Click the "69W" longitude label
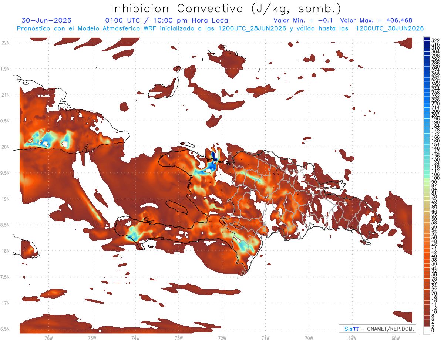 tap(352, 338)
